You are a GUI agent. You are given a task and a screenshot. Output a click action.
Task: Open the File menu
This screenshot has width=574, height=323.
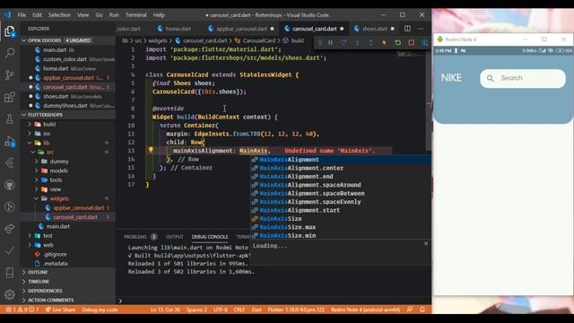click(x=22, y=15)
